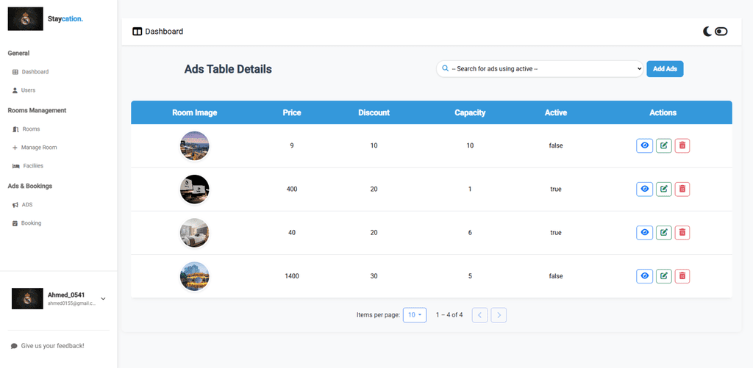This screenshot has height=368, width=753.
Task: Click the Give us your feedback link
Action: tap(51, 345)
